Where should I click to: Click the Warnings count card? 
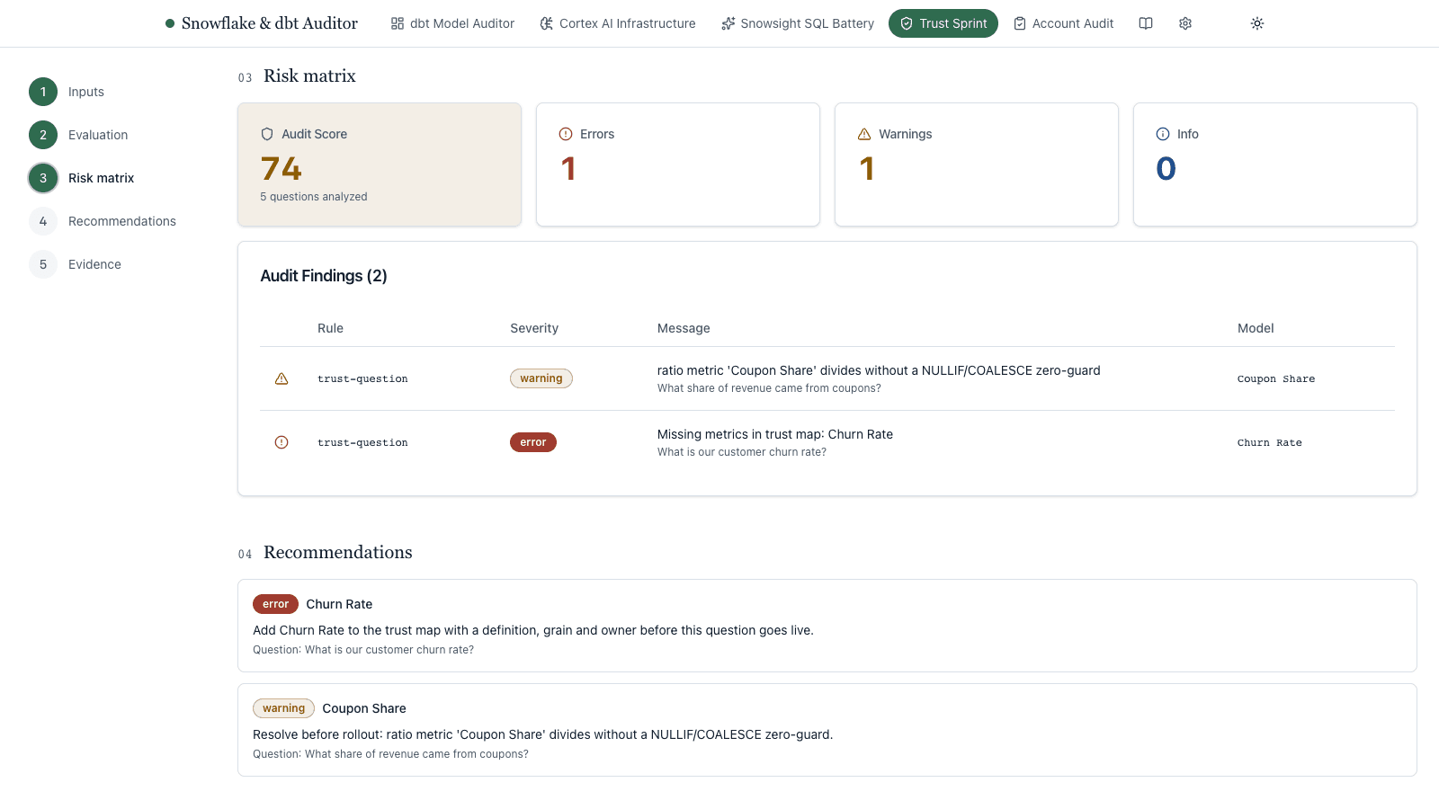pyautogui.click(x=977, y=164)
